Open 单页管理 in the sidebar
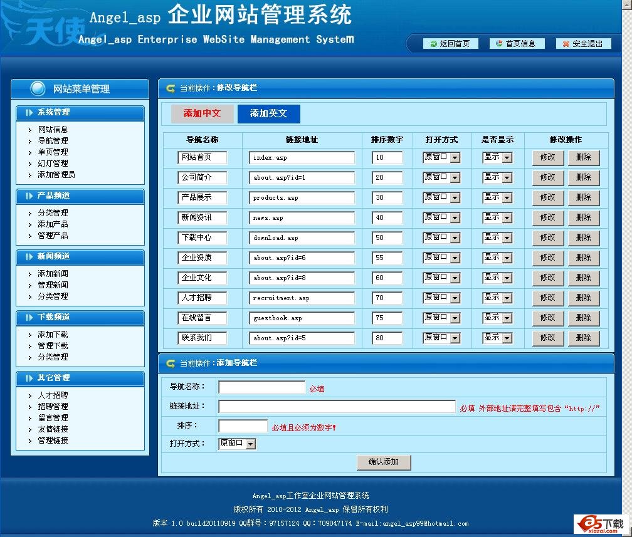632x537 pixels. (x=53, y=152)
